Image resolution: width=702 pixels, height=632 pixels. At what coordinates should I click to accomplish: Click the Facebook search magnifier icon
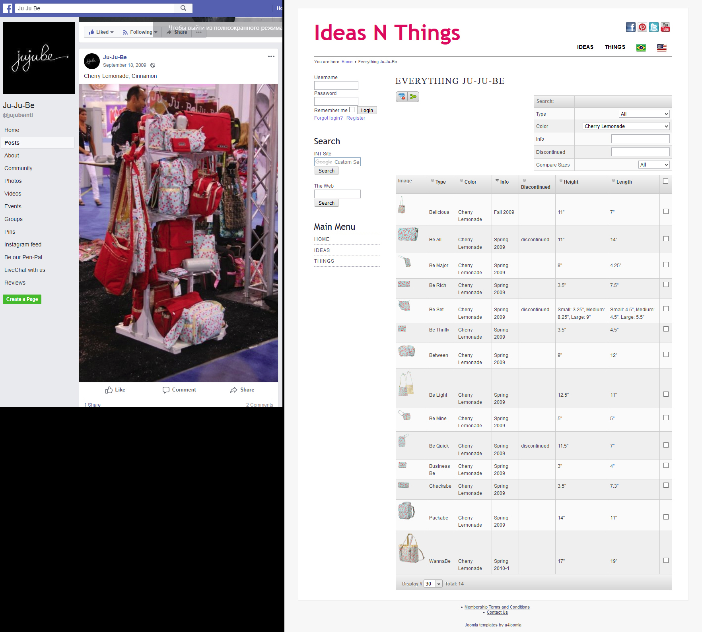183,8
